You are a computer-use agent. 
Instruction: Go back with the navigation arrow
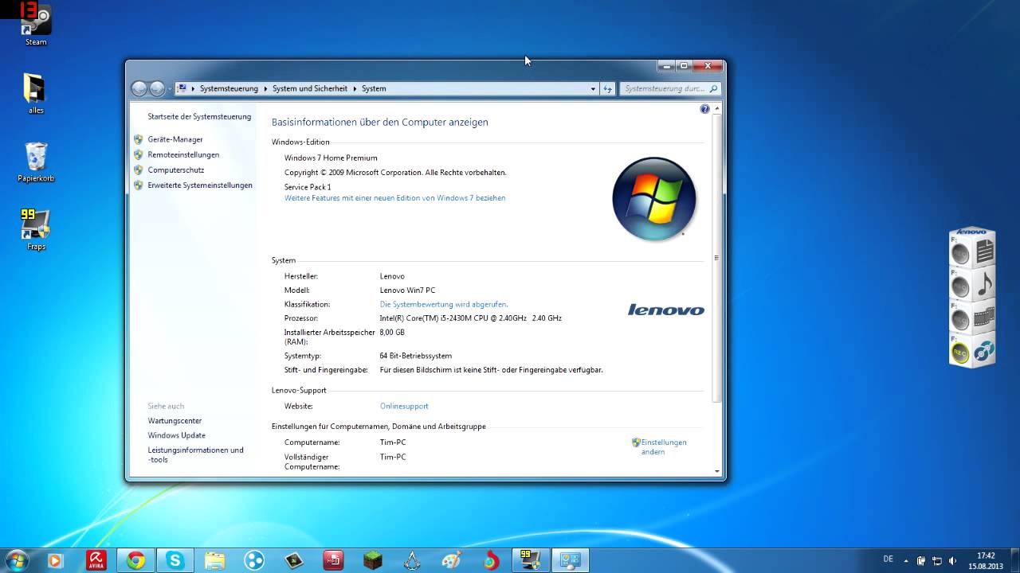point(139,88)
